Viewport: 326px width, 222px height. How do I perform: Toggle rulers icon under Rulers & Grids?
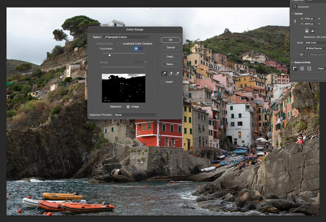click(x=295, y=68)
